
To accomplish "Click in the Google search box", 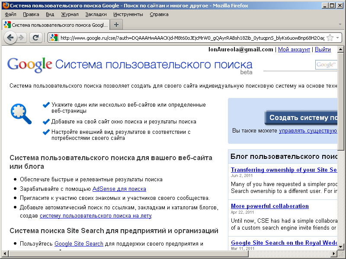I will (x=326, y=65).
